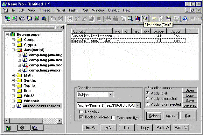
Task: Click the Scope column header
Action: 158,31
